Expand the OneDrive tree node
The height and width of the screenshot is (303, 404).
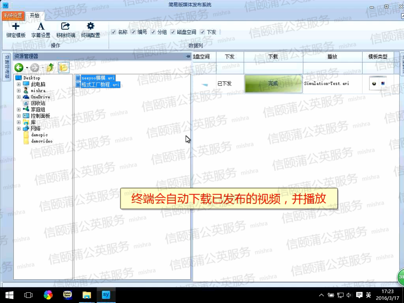pos(19,97)
